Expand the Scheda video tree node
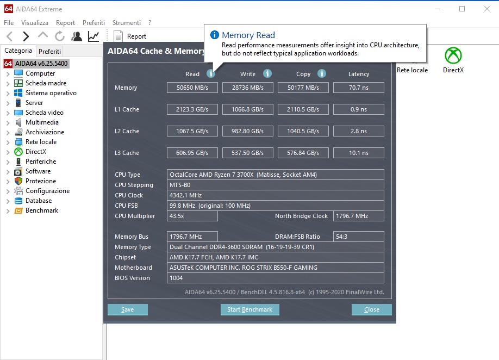The height and width of the screenshot is (360, 499). [x=8, y=113]
